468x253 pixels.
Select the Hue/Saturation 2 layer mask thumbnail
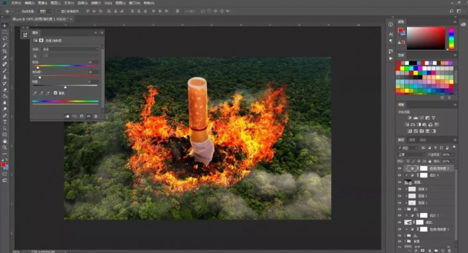(424, 168)
